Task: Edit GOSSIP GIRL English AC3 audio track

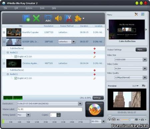Action: tap(94, 57)
